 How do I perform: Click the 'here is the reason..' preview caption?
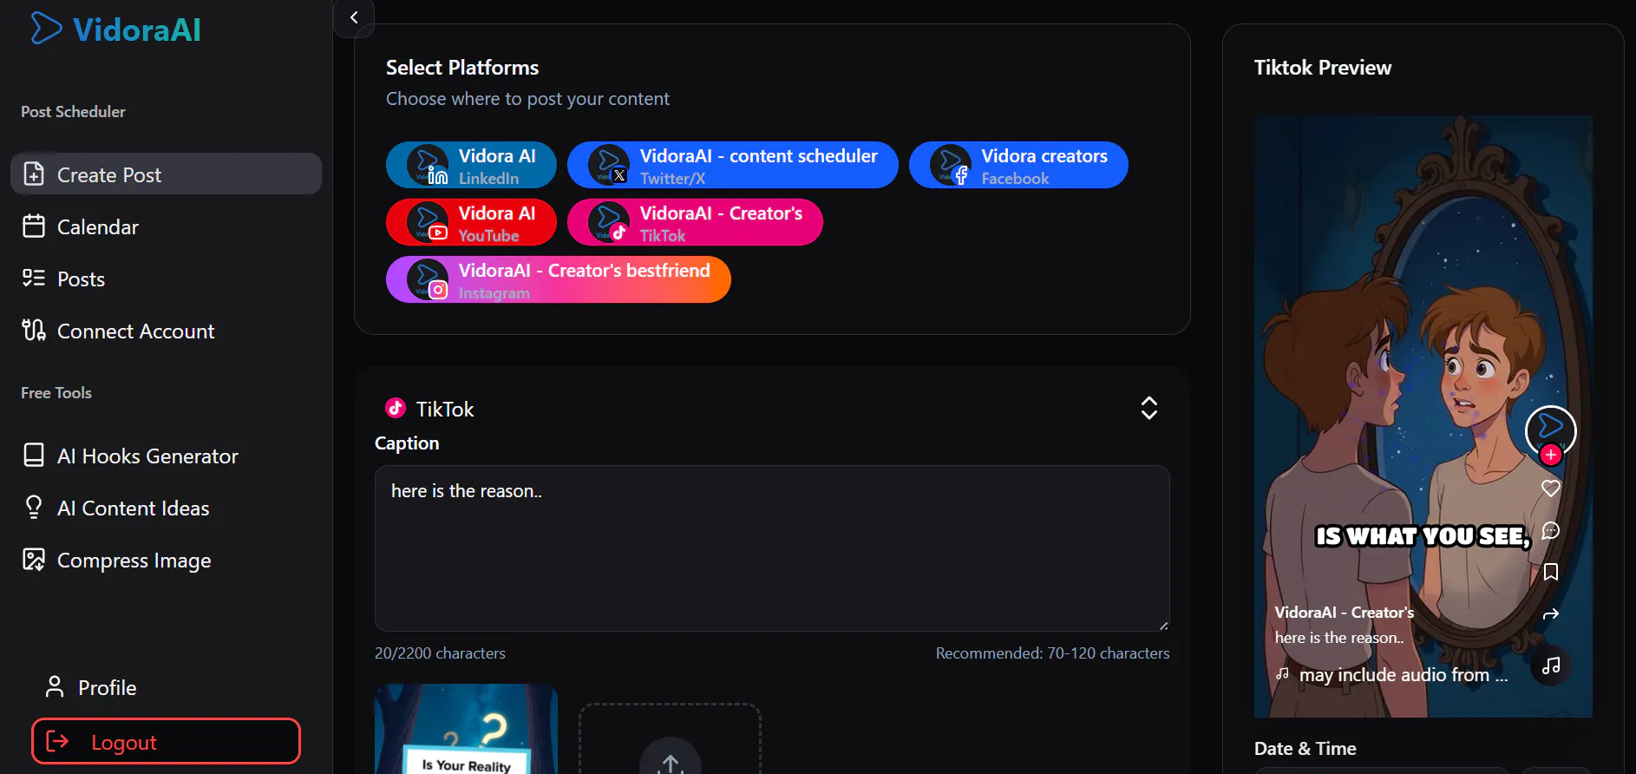1339,638
